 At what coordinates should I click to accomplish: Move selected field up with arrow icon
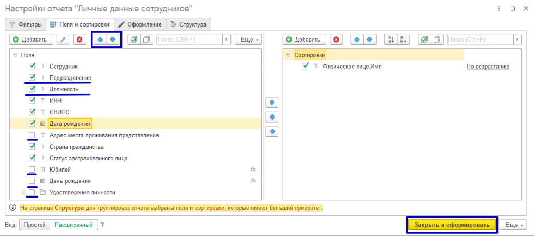pos(100,40)
